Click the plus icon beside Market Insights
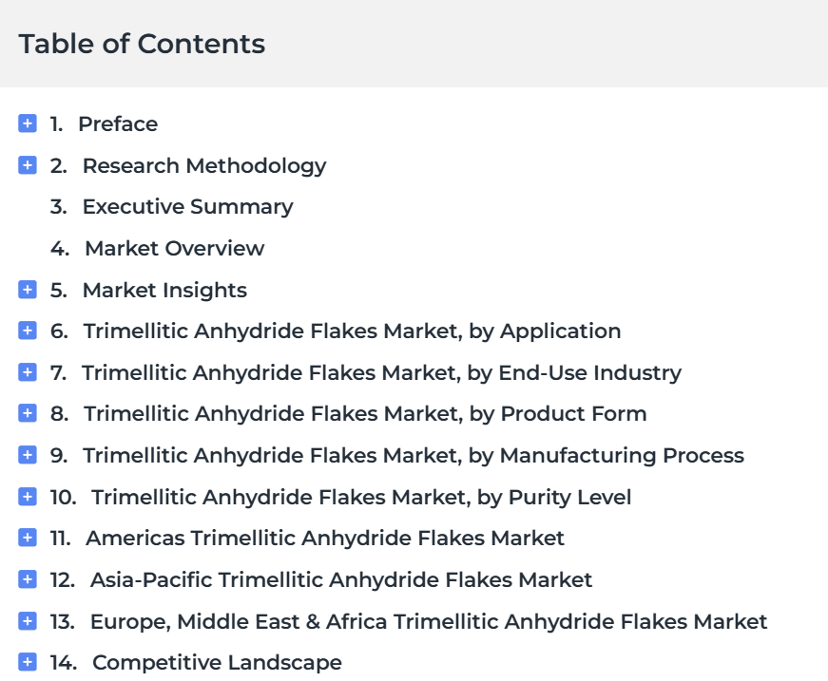This screenshot has height=681, width=828. [x=28, y=290]
